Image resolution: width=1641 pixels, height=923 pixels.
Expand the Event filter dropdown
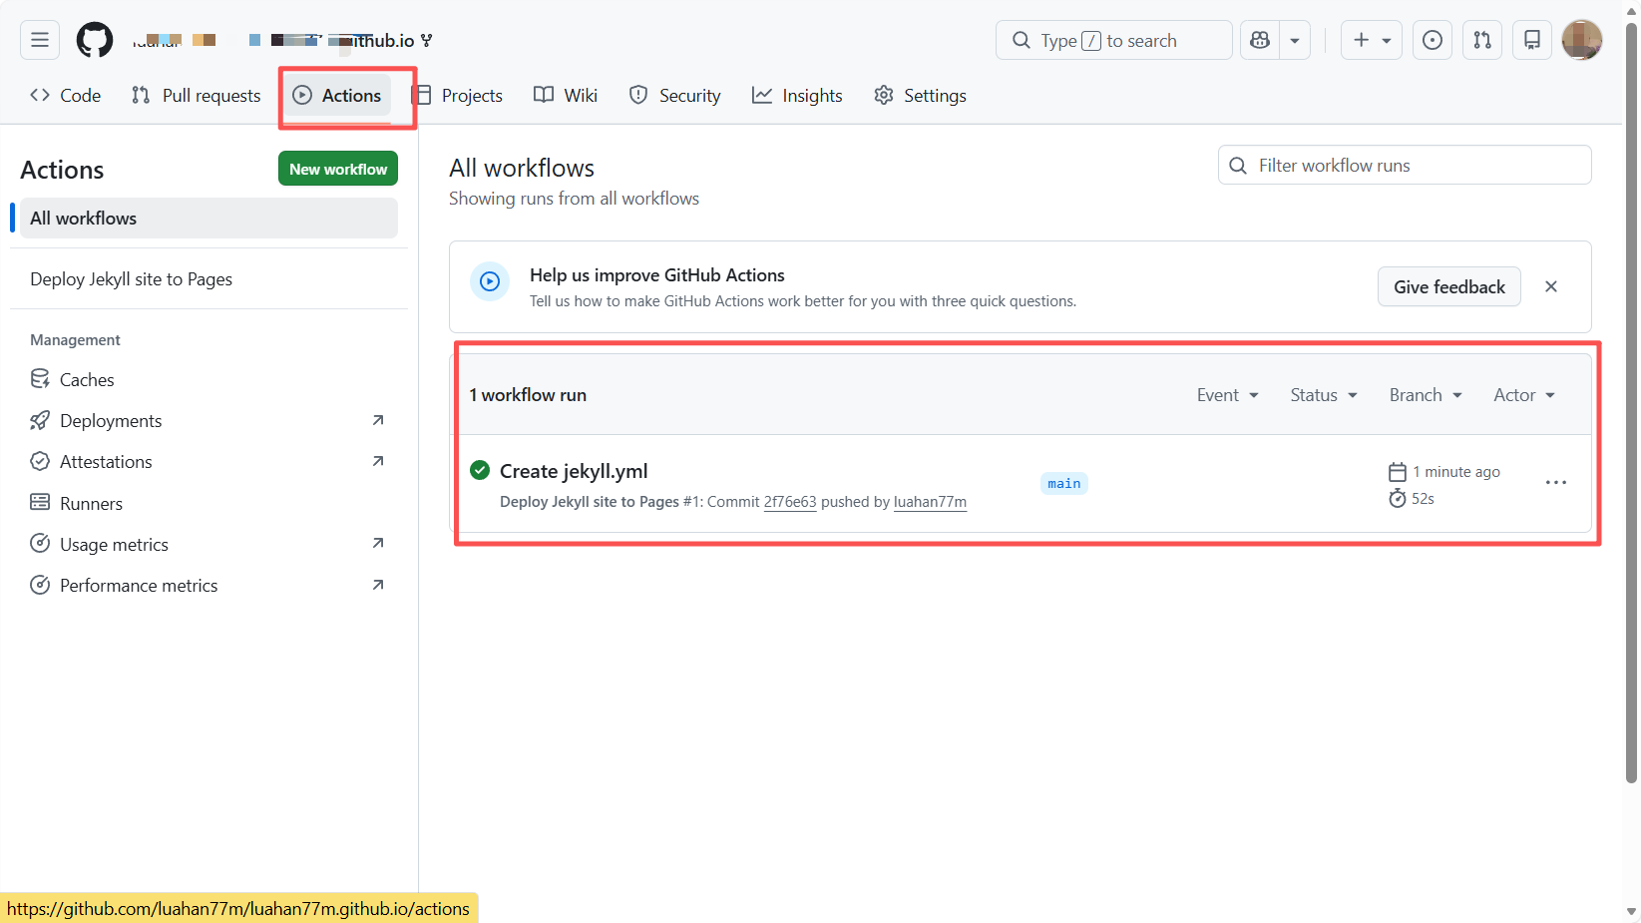point(1227,395)
